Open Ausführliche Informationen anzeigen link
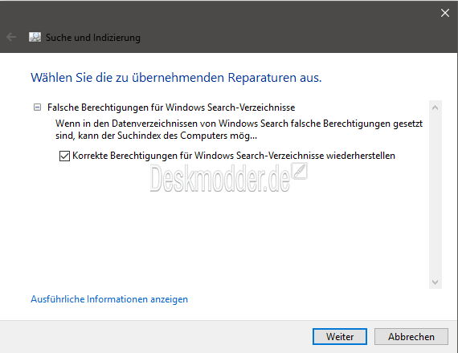The image size is (458, 353). (x=109, y=299)
